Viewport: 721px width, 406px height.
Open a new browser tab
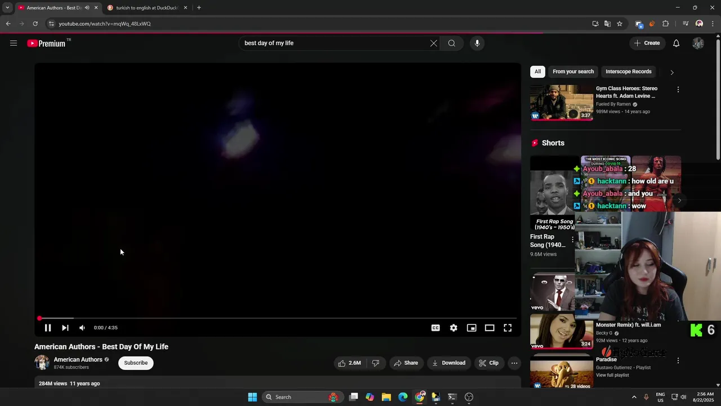[199, 8]
